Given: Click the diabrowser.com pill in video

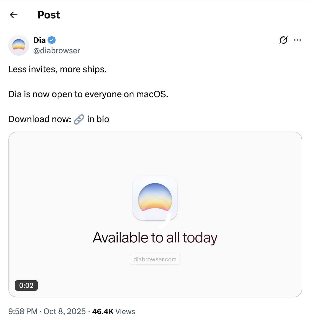Looking at the screenshot, I should (155, 259).
